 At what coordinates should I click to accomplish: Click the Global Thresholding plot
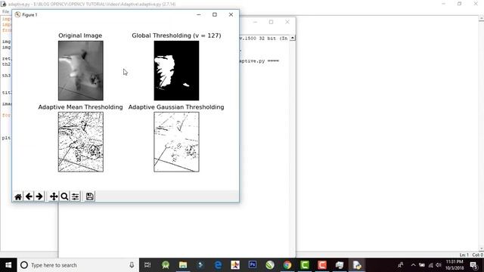pos(176,70)
